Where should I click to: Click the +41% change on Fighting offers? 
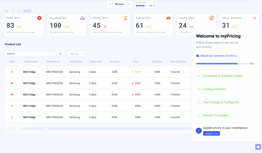148,27
